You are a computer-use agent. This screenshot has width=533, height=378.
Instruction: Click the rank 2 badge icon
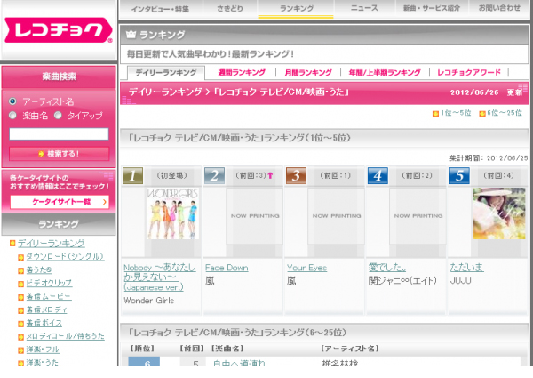pos(214,175)
